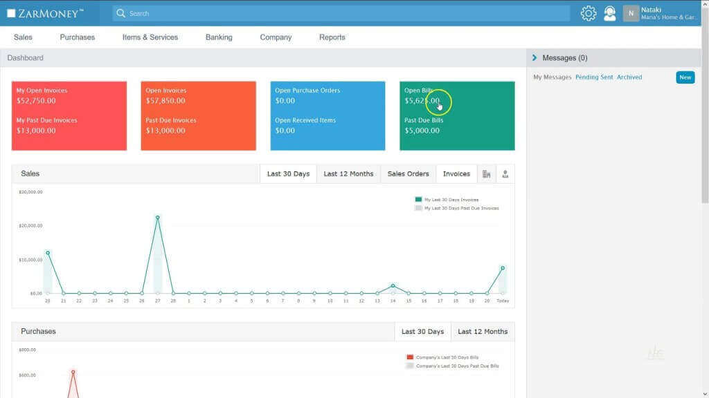The height and width of the screenshot is (398, 709).
Task: View Archived messages
Action: (629, 77)
